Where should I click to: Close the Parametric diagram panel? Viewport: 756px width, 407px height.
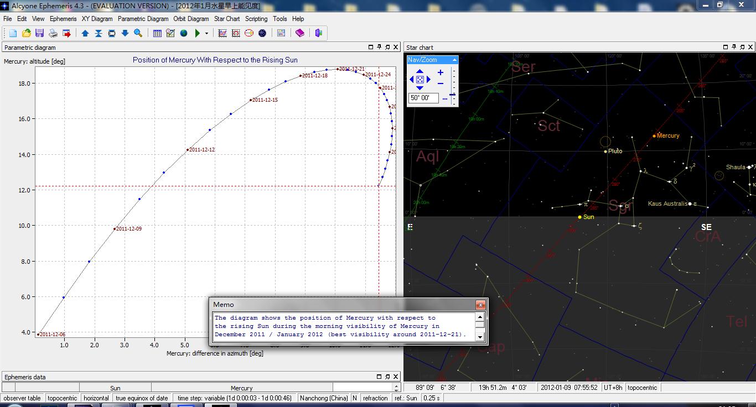pyautogui.click(x=396, y=47)
